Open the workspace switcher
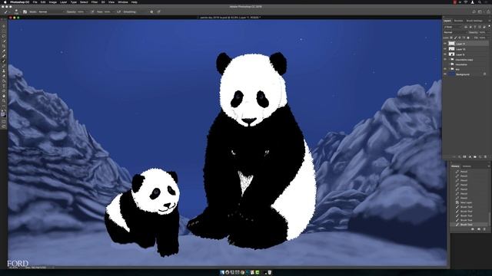This screenshot has height=276, width=492. (x=480, y=12)
